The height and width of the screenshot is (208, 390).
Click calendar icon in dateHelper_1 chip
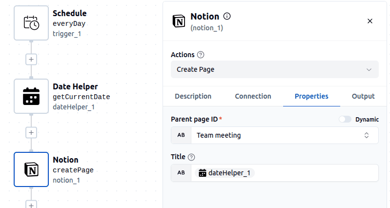(203, 173)
